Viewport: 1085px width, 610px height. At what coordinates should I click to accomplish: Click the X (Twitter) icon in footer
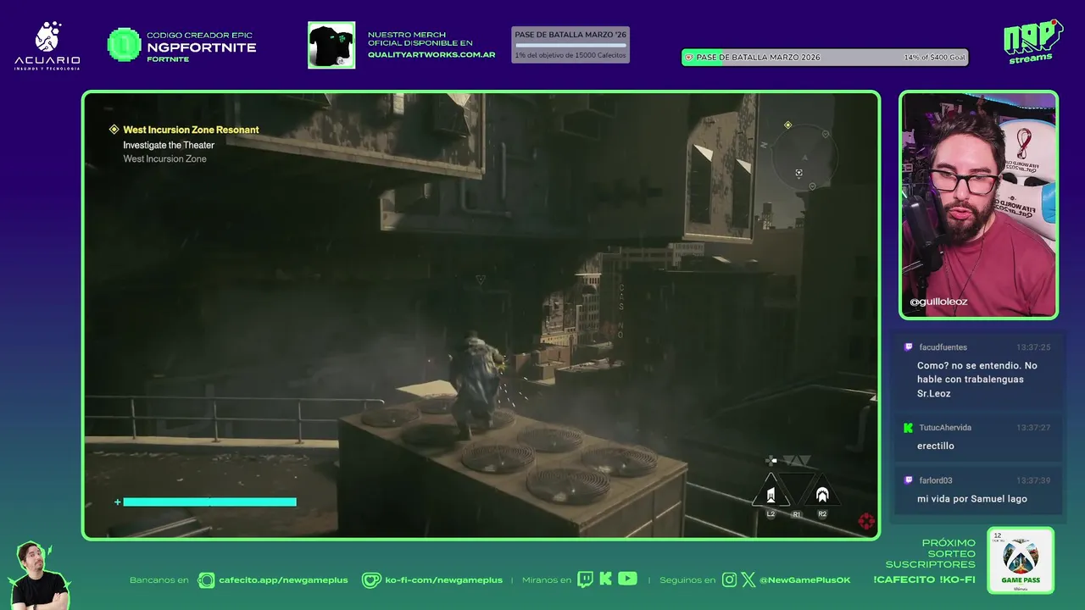pos(748,579)
